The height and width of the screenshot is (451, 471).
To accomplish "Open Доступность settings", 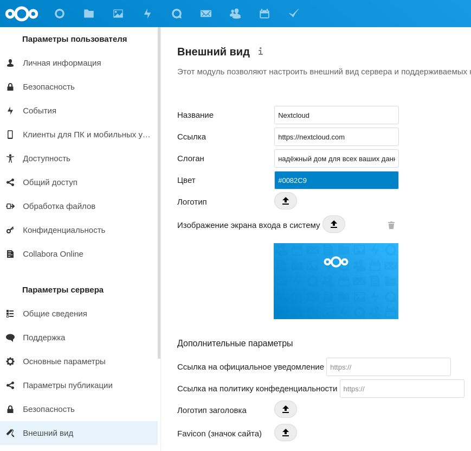I will [x=79, y=158].
